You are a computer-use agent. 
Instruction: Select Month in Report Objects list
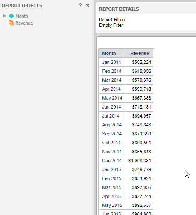[x=22, y=16]
